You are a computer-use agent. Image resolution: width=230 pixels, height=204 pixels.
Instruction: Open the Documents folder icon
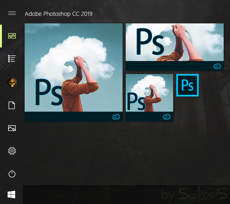pos(12,105)
